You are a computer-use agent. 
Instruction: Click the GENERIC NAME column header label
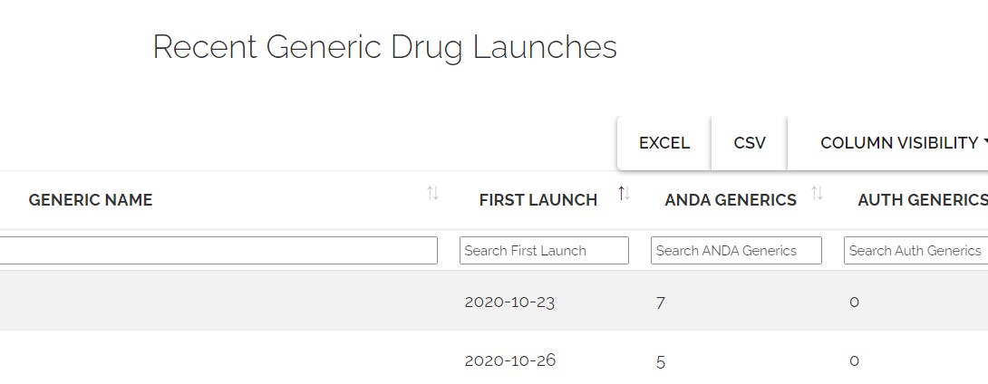coord(91,200)
